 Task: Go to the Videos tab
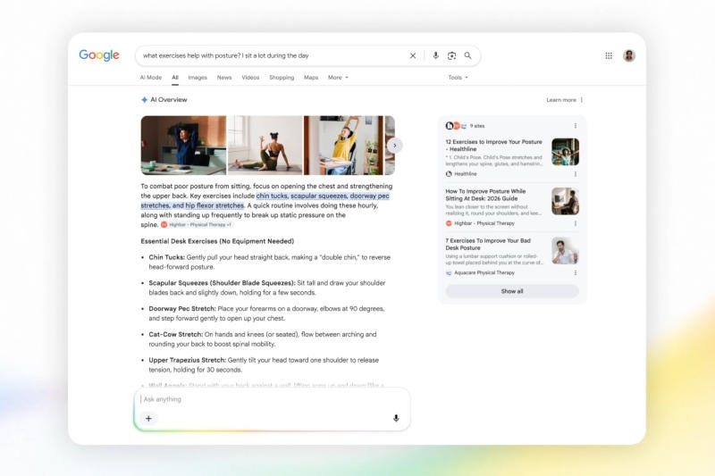coord(250,78)
